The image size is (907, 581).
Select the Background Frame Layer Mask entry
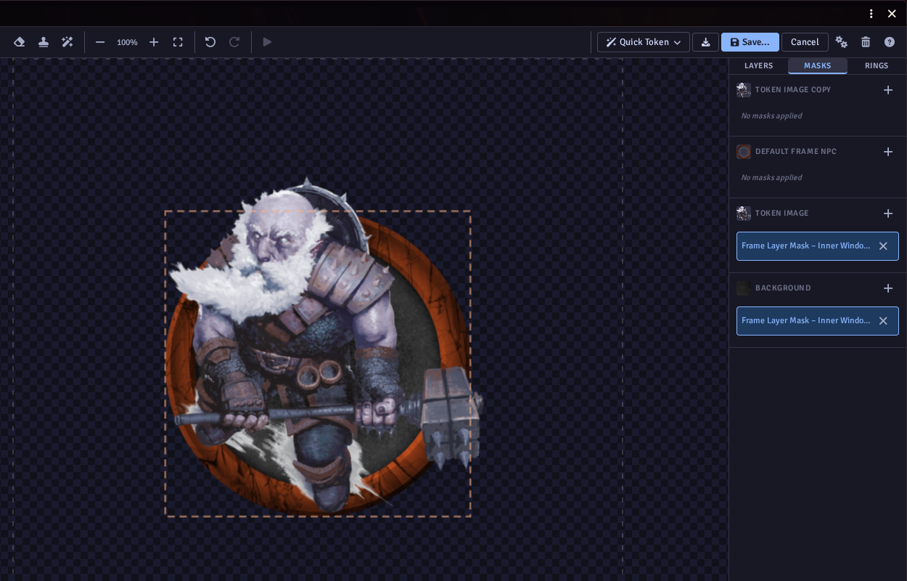[818, 321]
